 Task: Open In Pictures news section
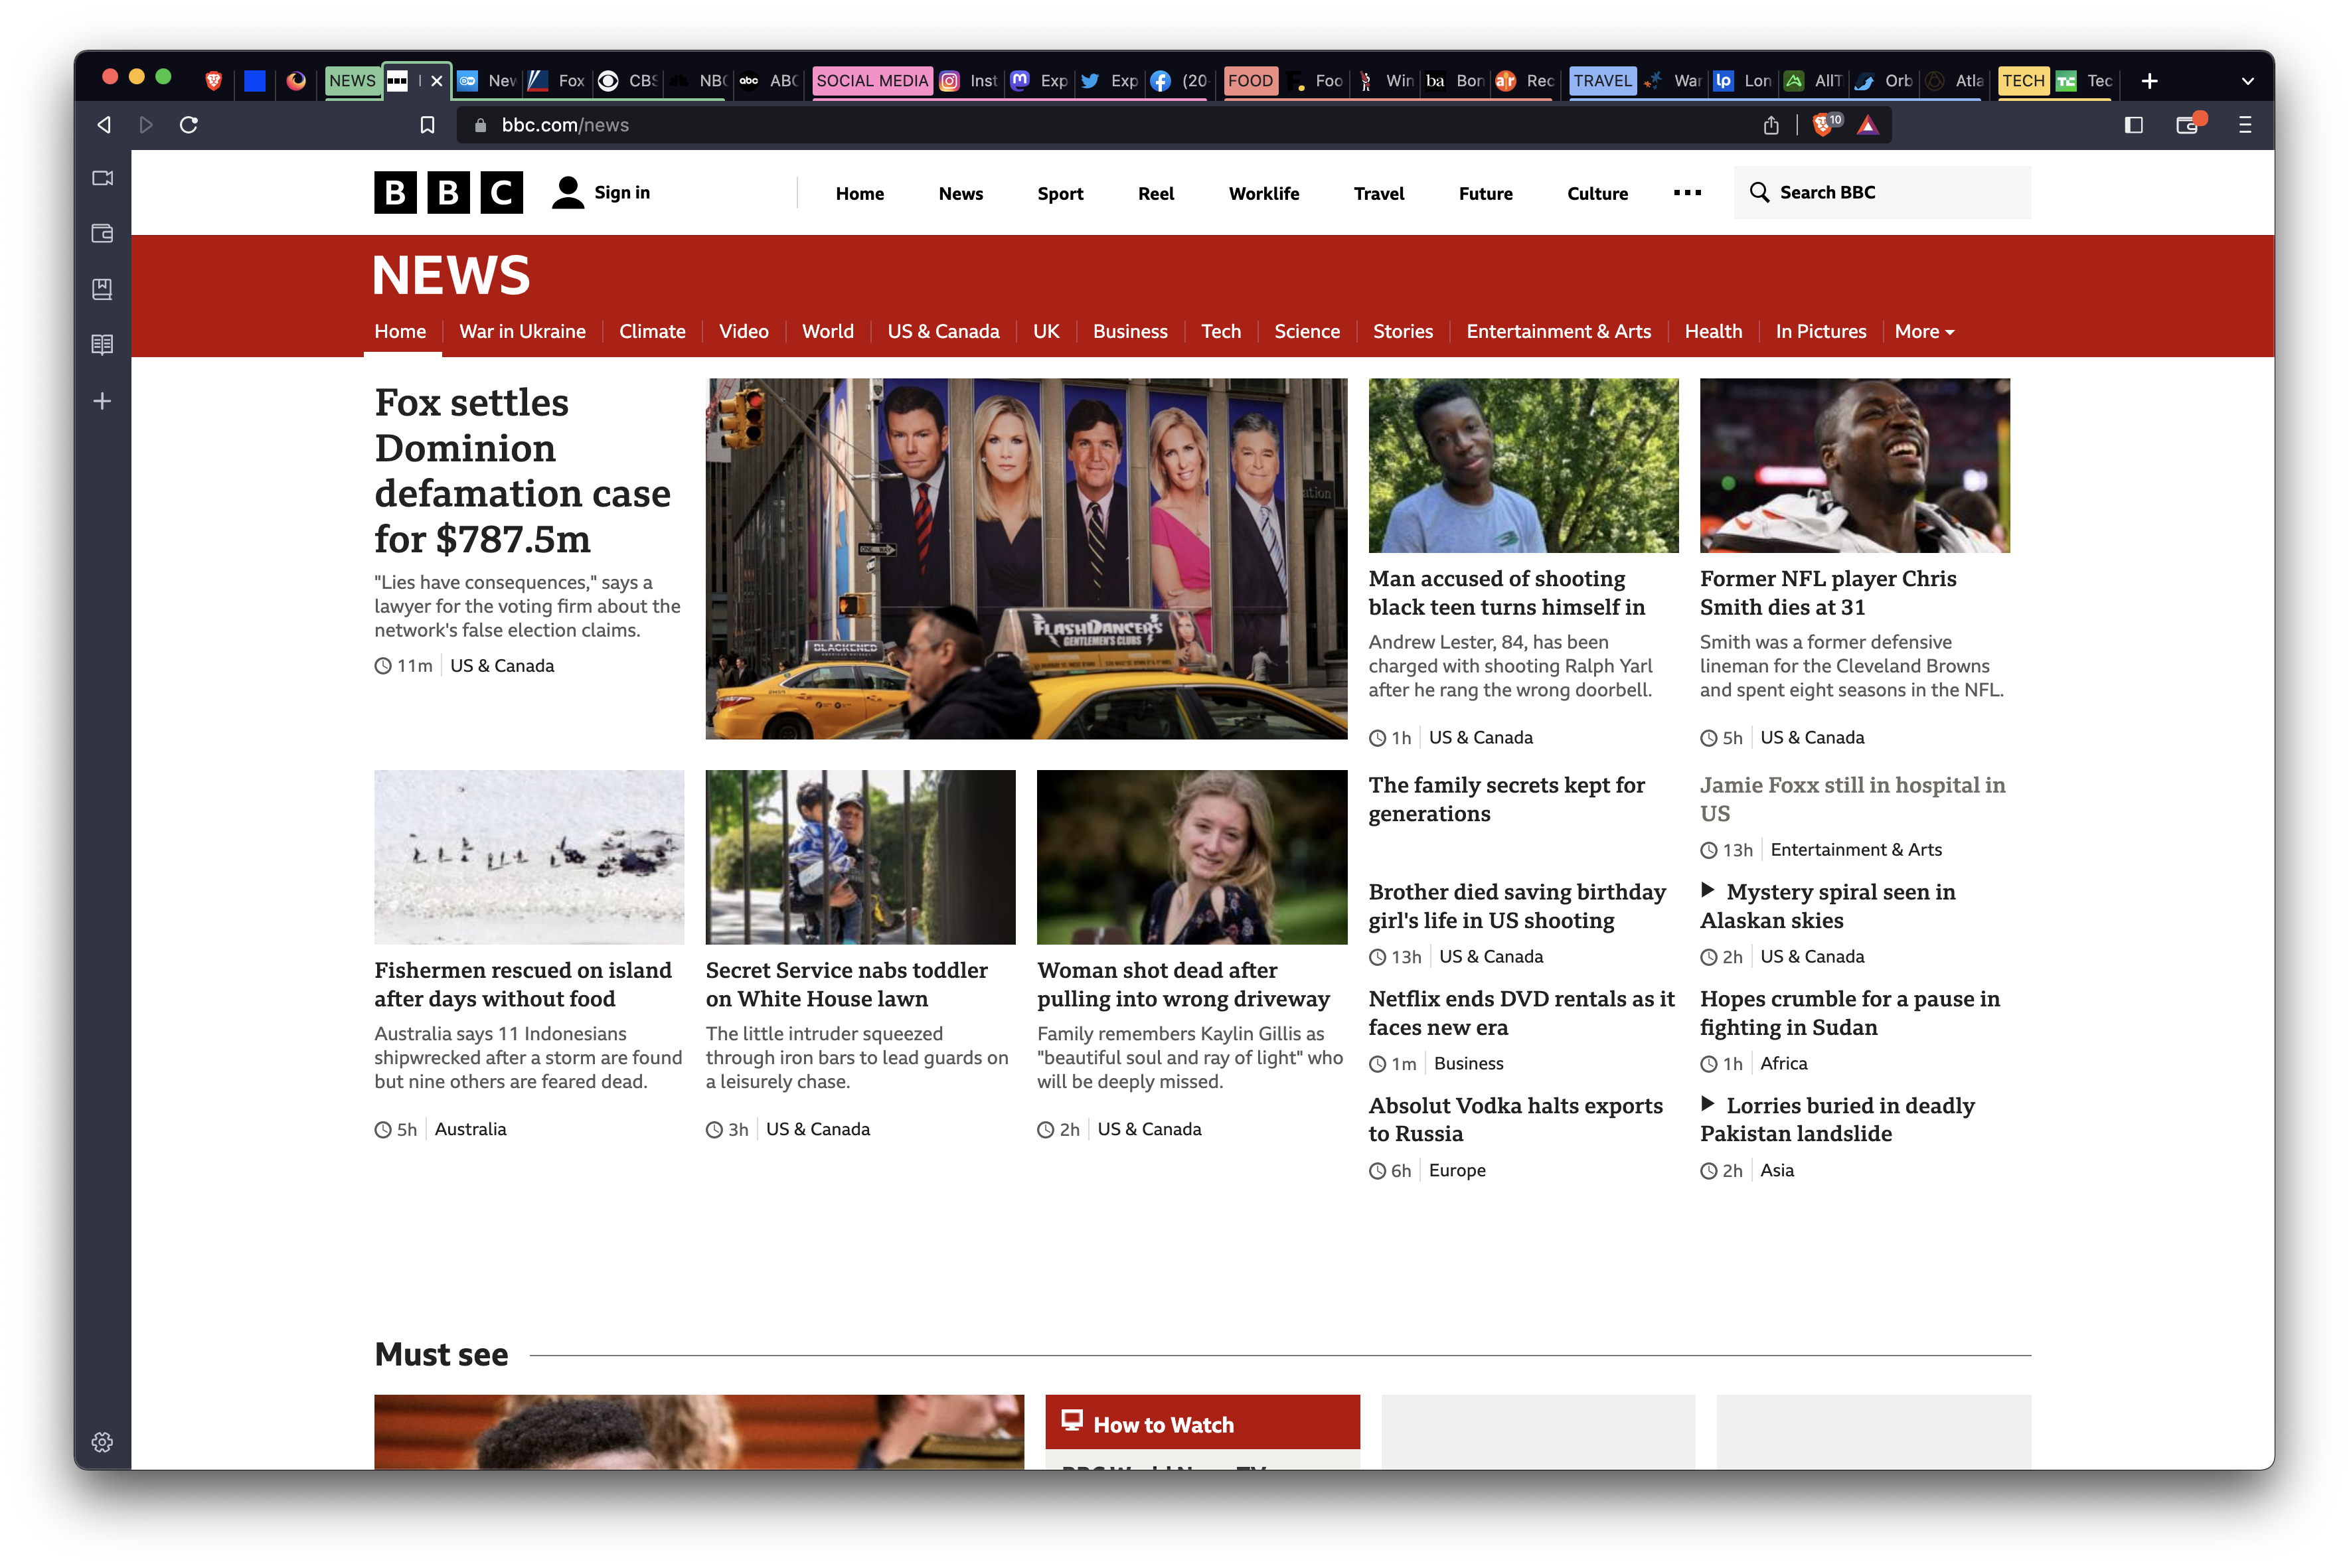click(1820, 331)
